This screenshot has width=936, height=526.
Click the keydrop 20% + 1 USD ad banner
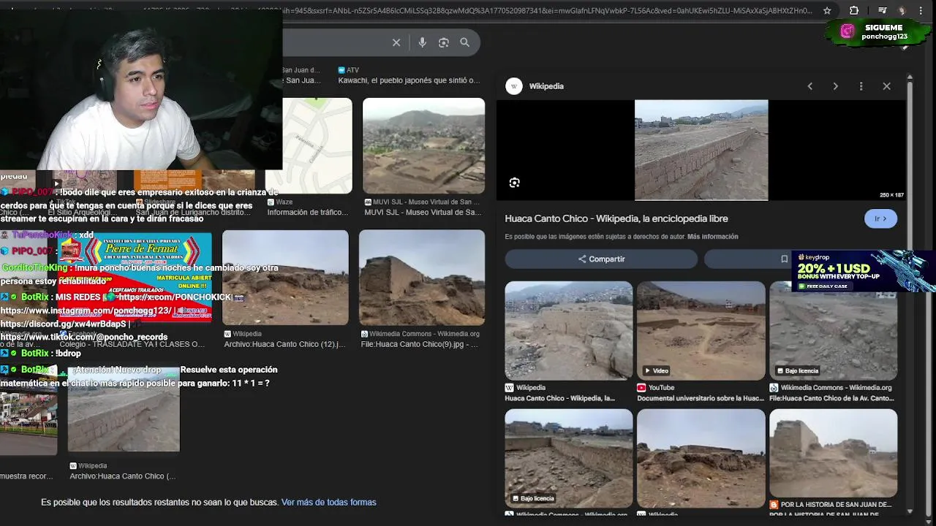(863, 271)
